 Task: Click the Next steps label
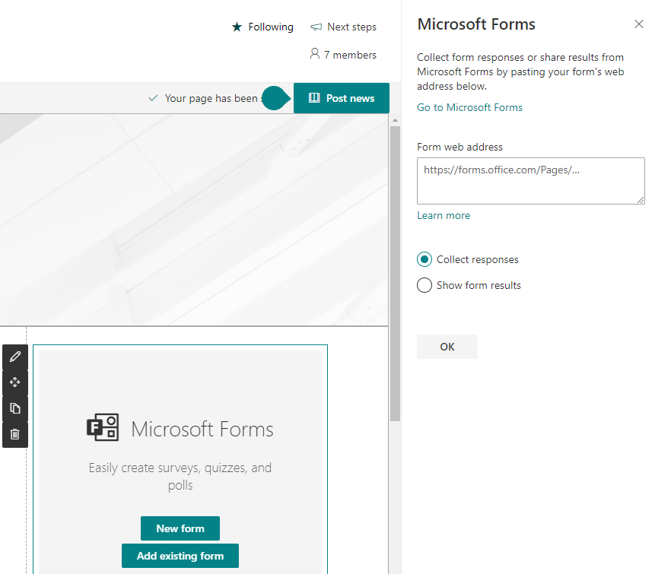(351, 27)
